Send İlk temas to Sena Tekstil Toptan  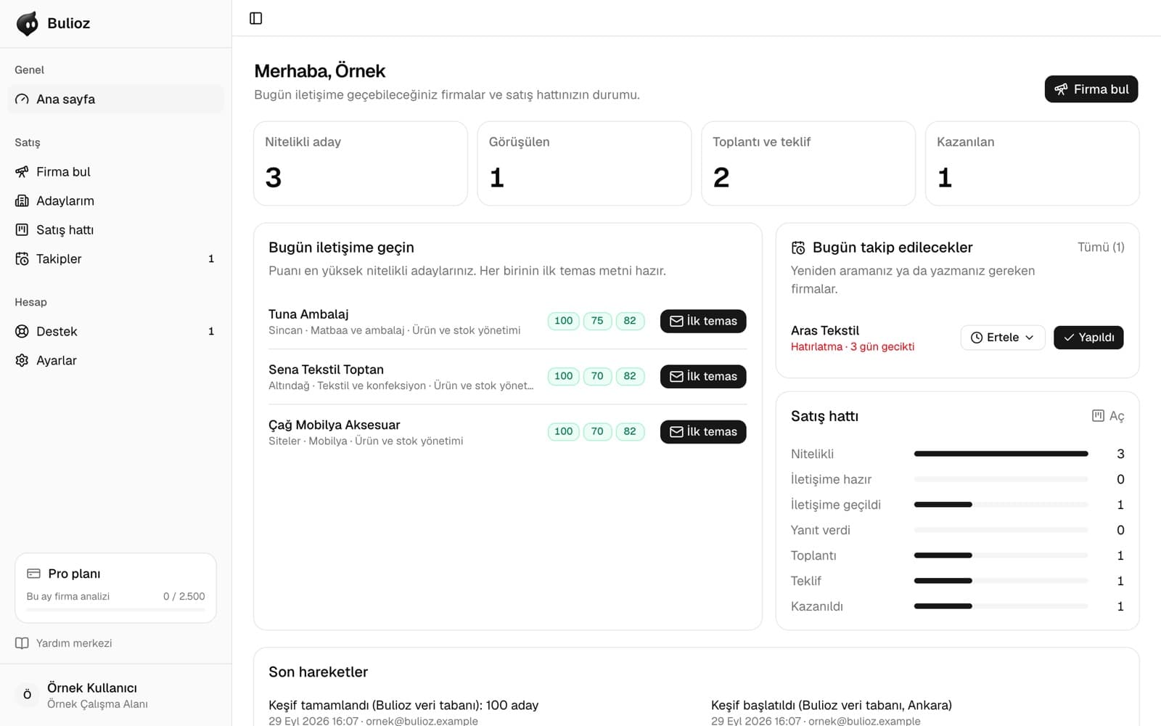tap(703, 377)
